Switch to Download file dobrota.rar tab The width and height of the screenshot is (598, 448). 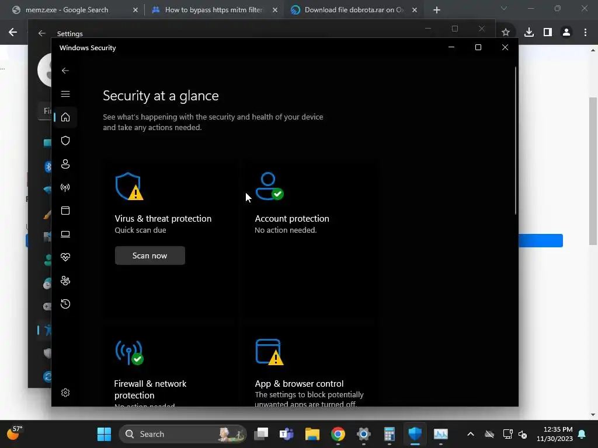pyautogui.click(x=354, y=10)
